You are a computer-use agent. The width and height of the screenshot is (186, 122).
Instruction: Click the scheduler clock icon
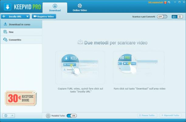pyautogui.click(x=6, y=116)
